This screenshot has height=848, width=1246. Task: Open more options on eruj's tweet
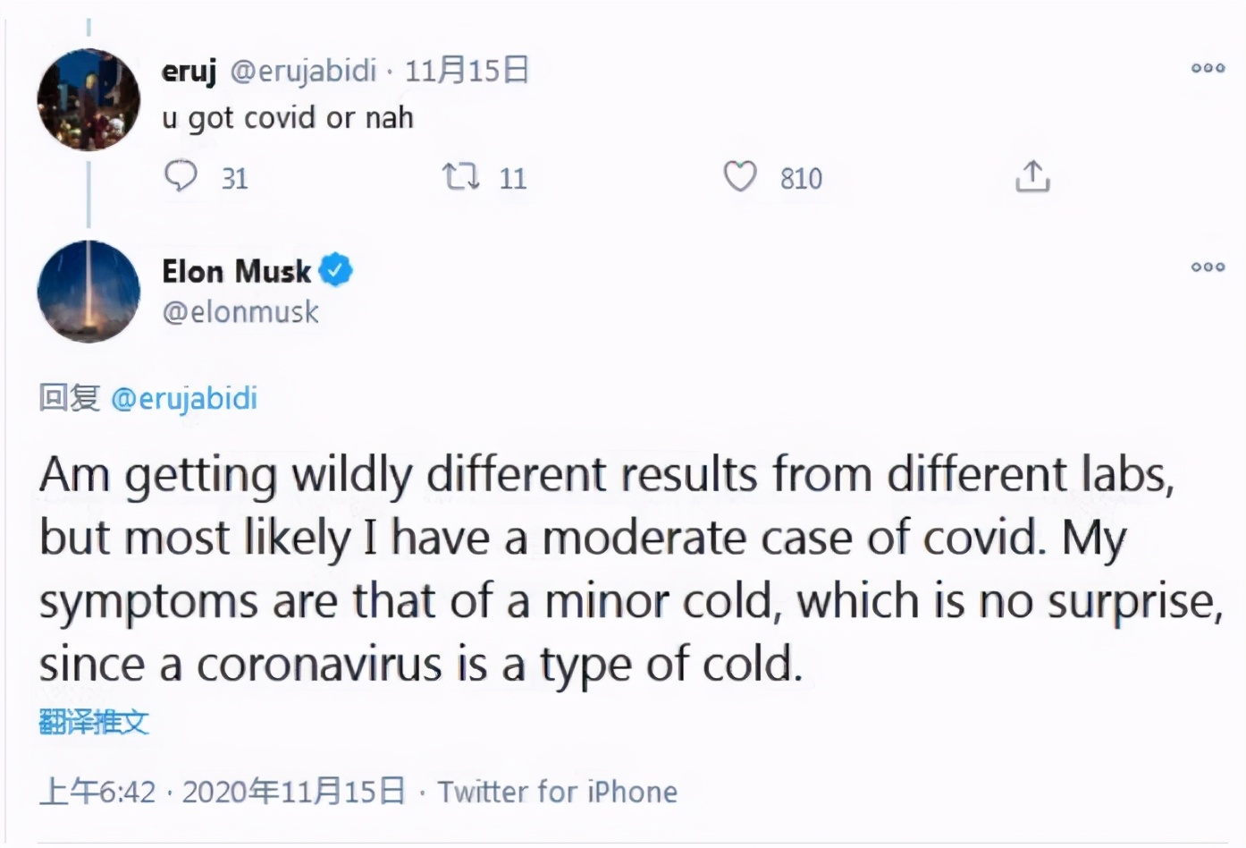1208,68
